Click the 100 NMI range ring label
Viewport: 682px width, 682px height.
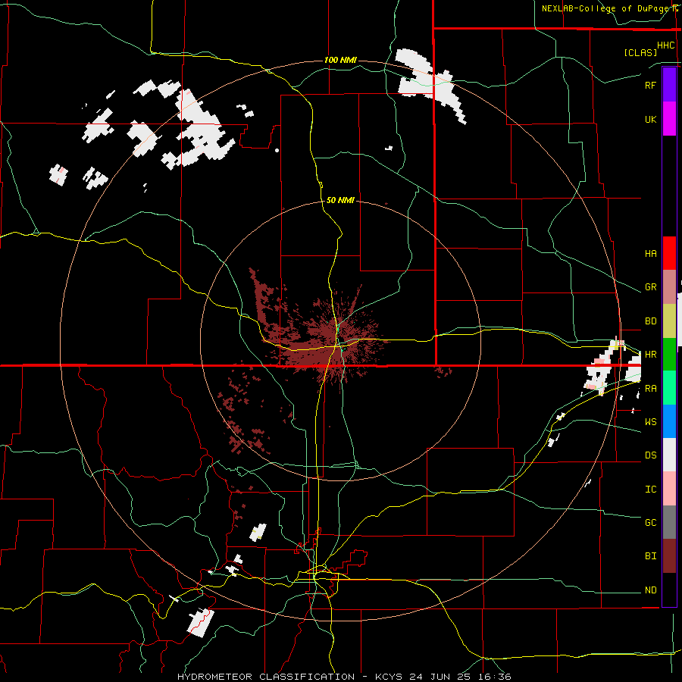[x=340, y=60]
